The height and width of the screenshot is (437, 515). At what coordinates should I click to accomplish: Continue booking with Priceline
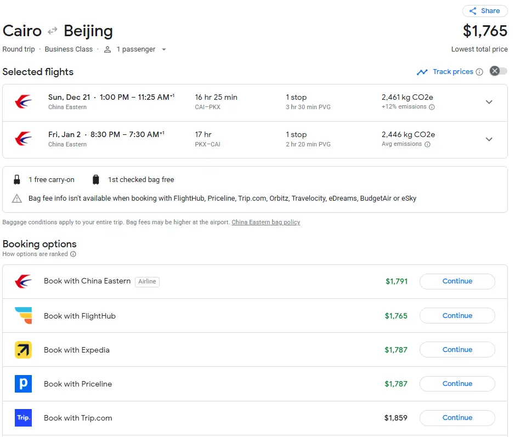457,384
